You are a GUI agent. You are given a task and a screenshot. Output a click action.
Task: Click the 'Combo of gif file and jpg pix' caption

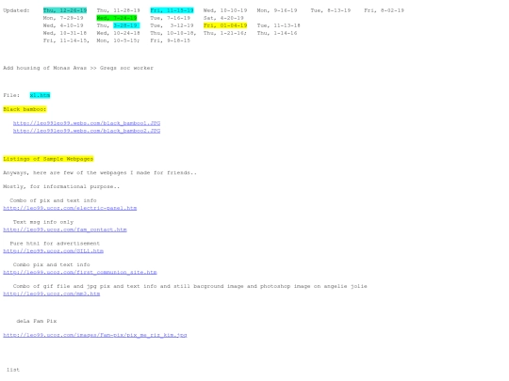(189, 286)
